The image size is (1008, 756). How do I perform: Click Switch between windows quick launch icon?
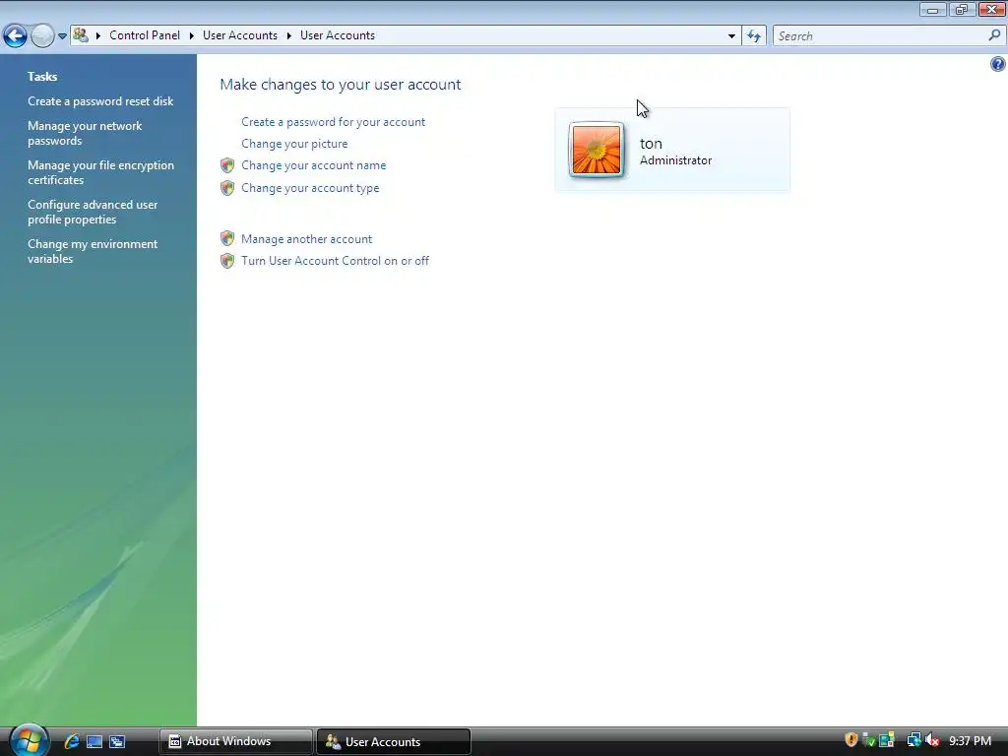point(117,741)
